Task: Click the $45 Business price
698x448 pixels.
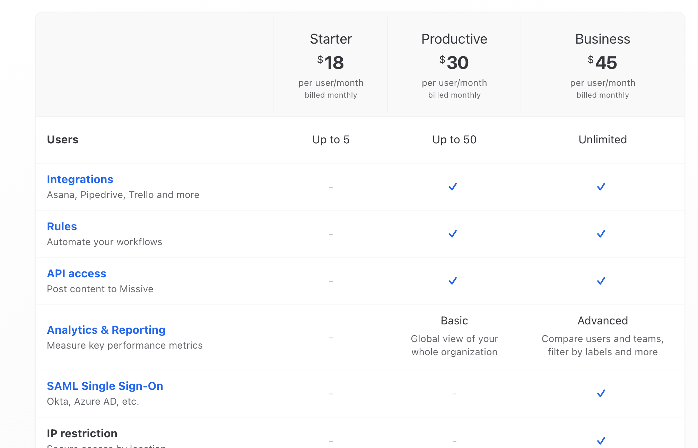Action: [602, 63]
